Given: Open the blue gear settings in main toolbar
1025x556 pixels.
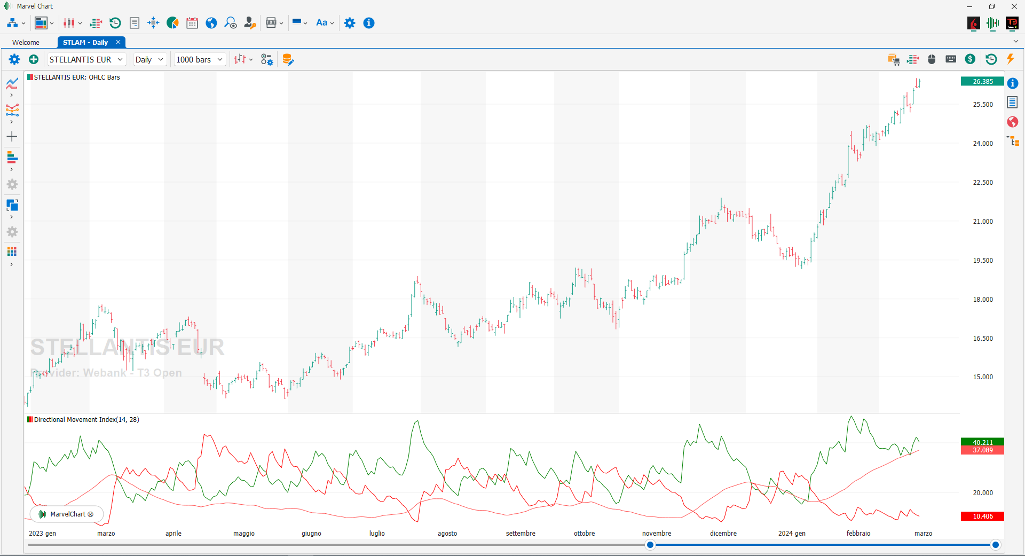Looking at the screenshot, I should [x=350, y=23].
